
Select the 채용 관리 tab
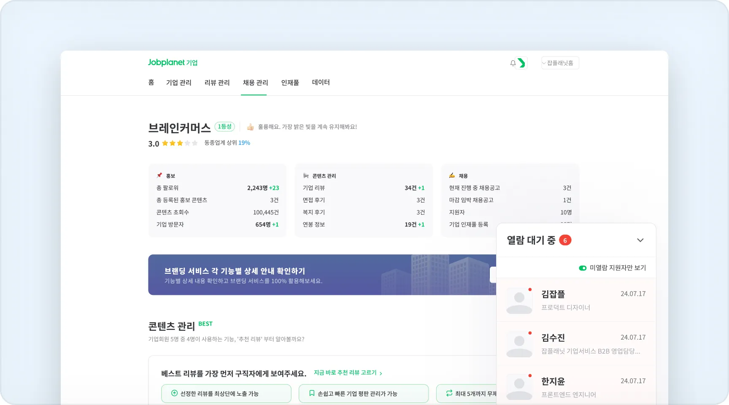coord(256,83)
